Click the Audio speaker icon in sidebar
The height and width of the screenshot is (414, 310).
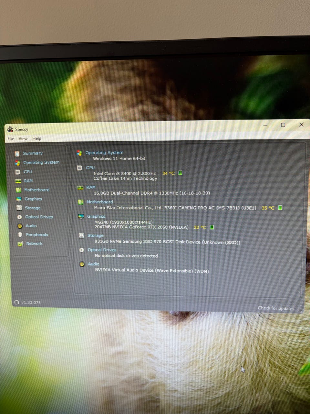coord(20,226)
